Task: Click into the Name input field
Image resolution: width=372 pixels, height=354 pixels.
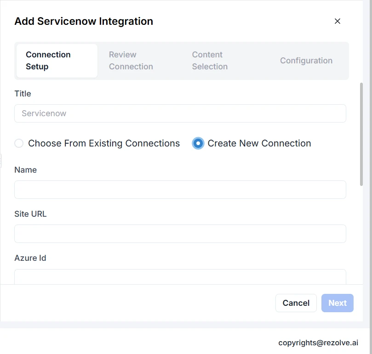Action: 180,190
